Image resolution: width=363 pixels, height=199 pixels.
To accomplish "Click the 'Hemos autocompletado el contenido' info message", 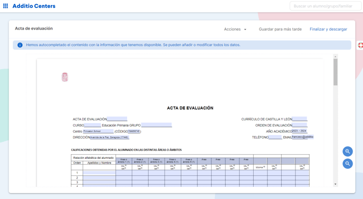I will (x=133, y=45).
